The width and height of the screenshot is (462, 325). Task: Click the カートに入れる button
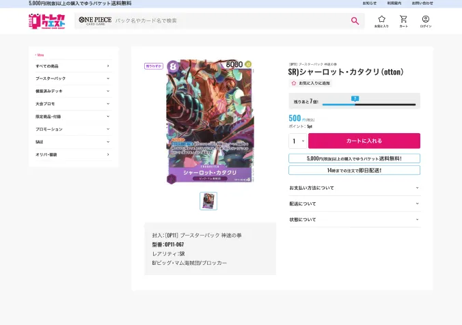364,141
